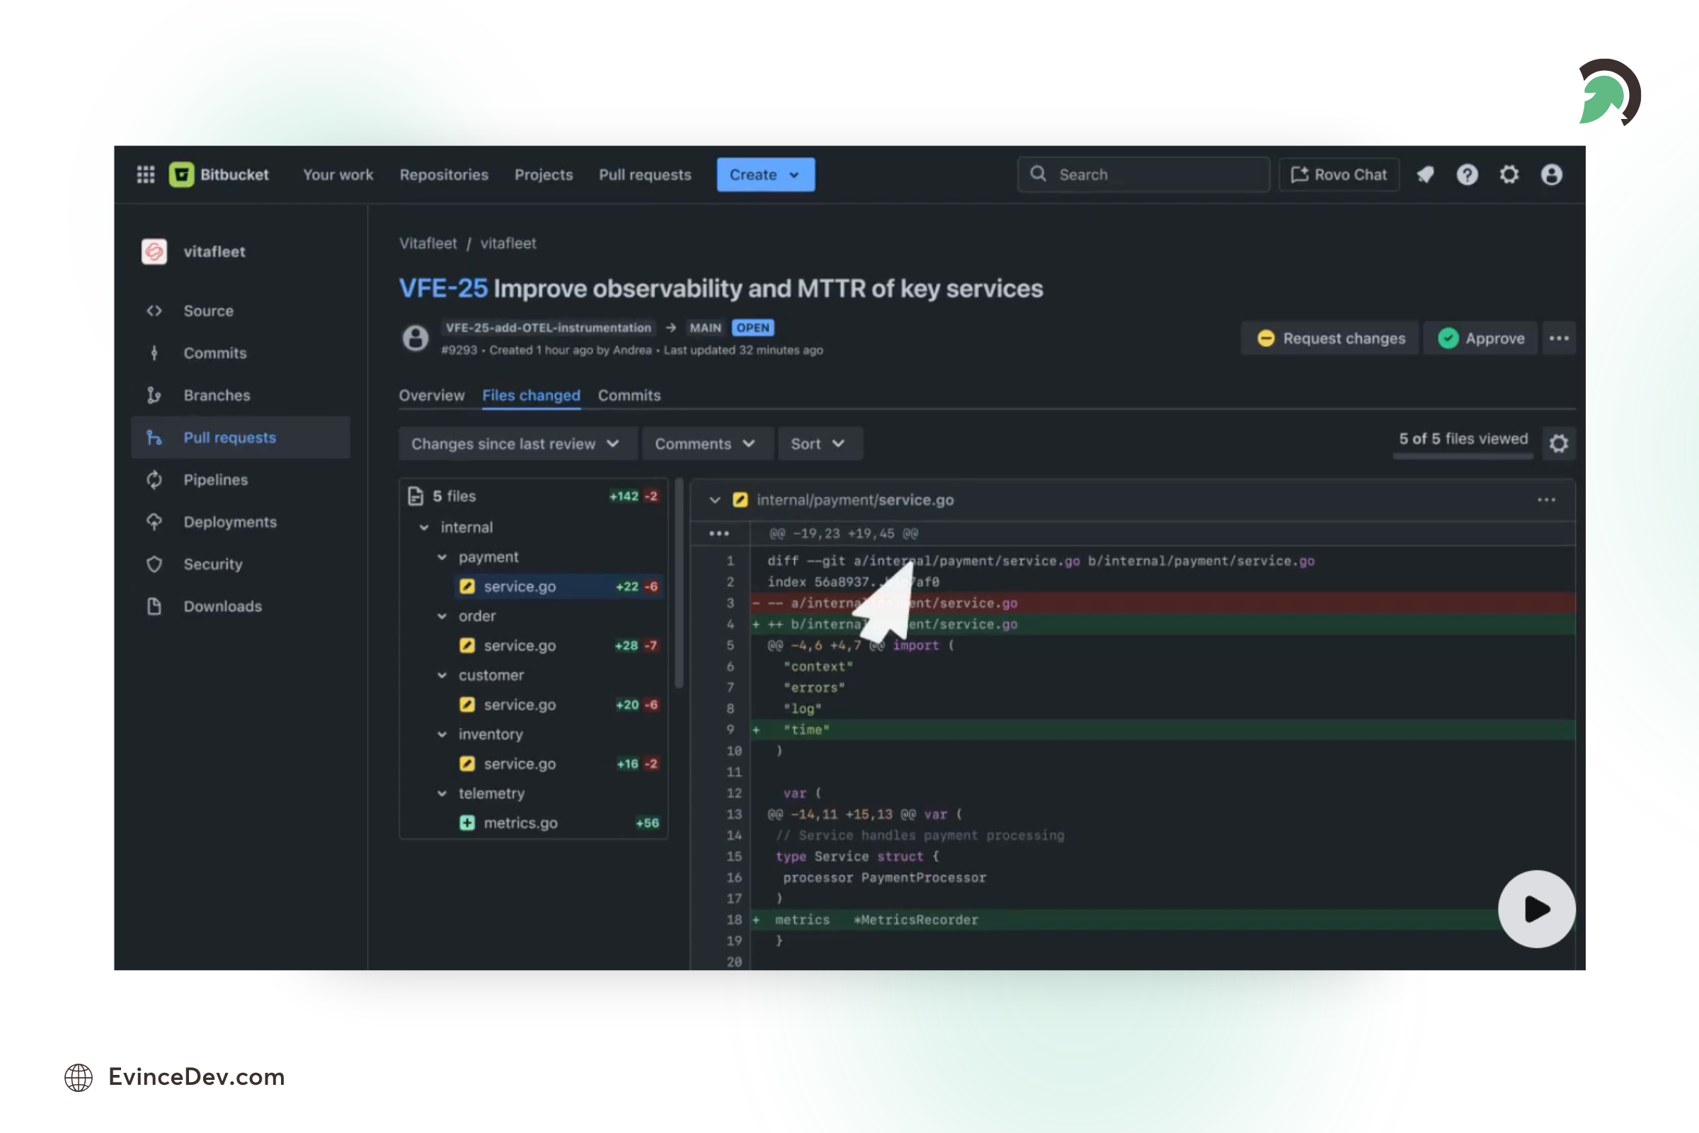Expand hidden lines above the diff hunk

pos(719,533)
